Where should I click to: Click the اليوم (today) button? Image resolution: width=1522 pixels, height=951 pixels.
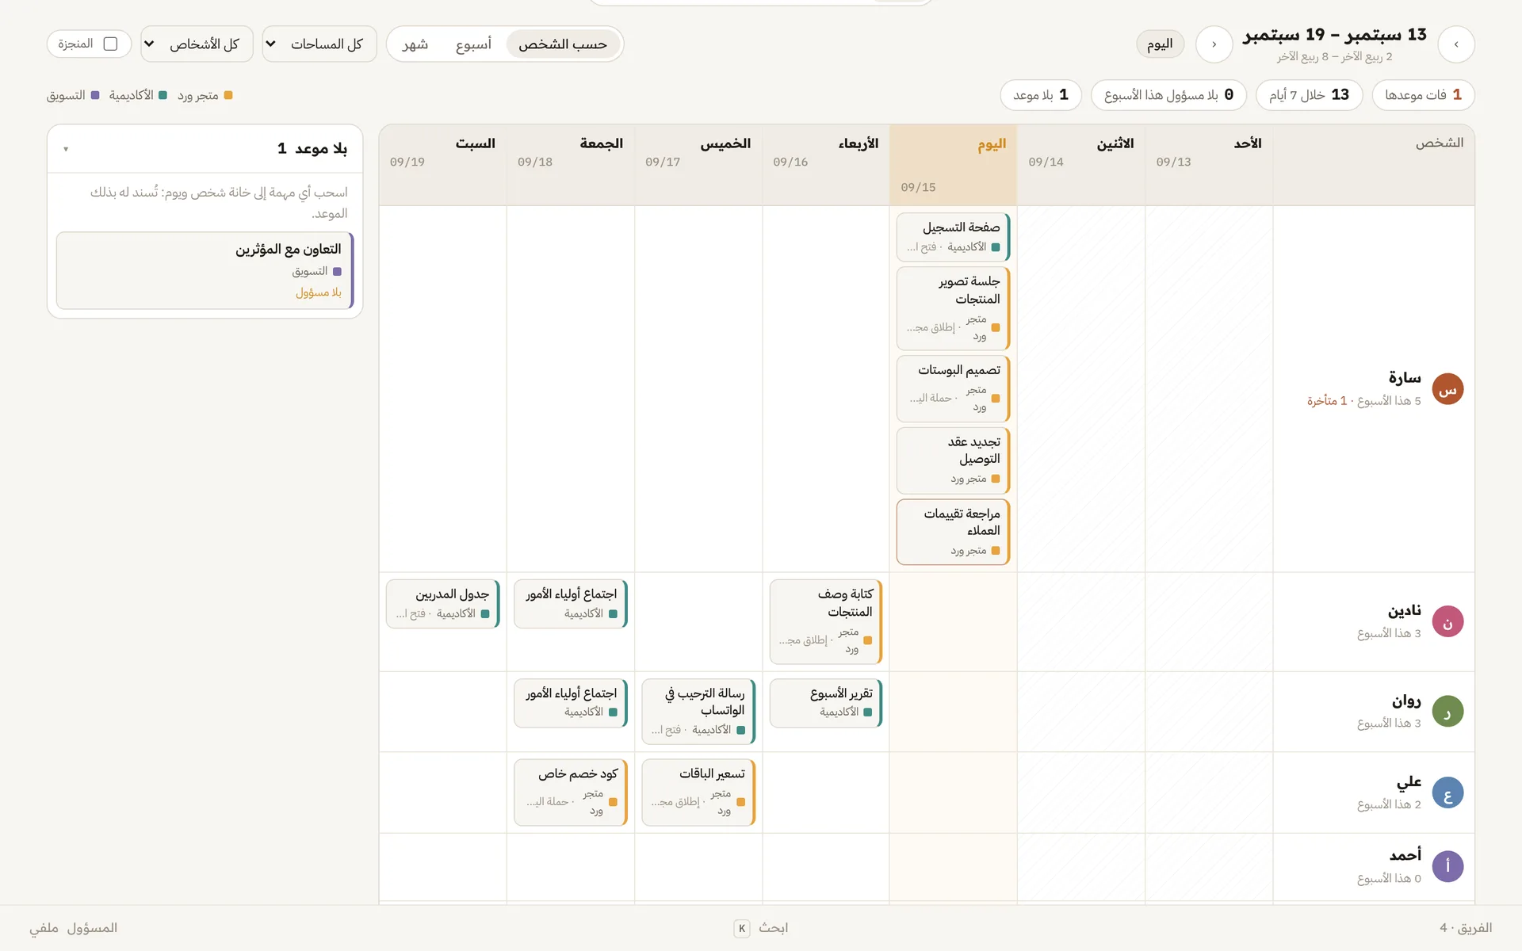[1160, 44]
